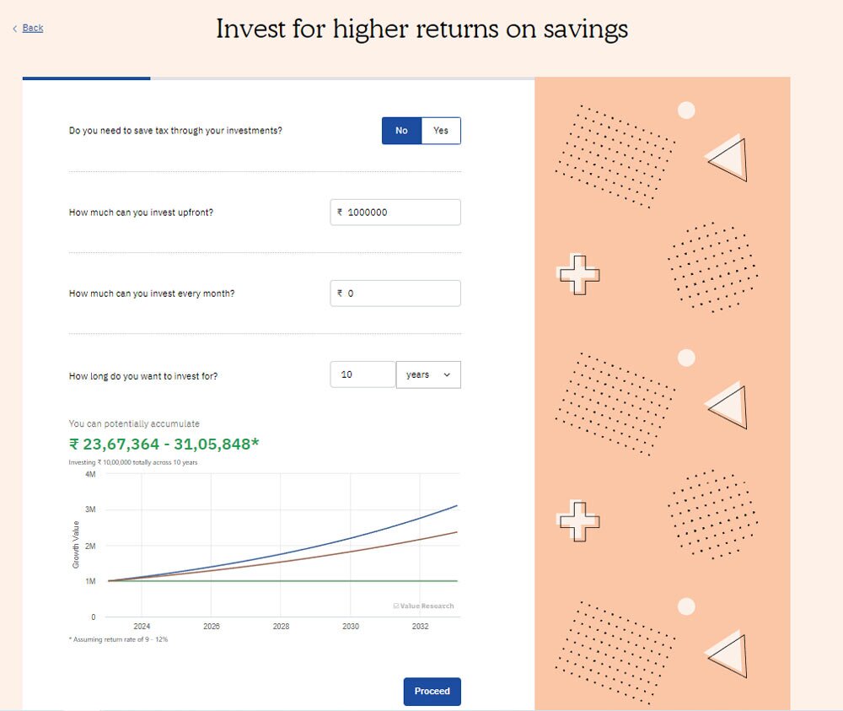
Task: Click the back arrow chevron icon
Action: tap(14, 29)
